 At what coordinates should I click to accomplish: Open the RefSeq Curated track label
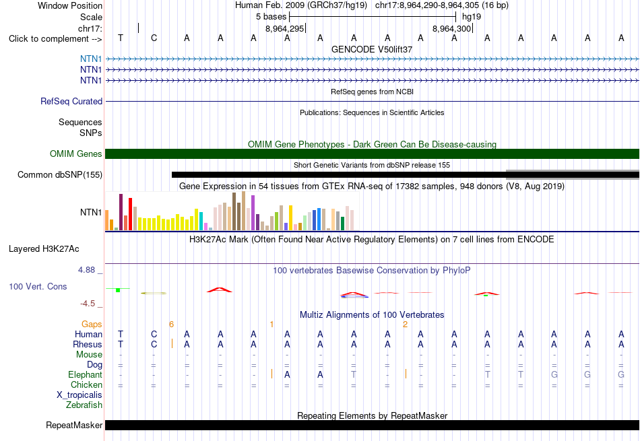pyautogui.click(x=71, y=101)
